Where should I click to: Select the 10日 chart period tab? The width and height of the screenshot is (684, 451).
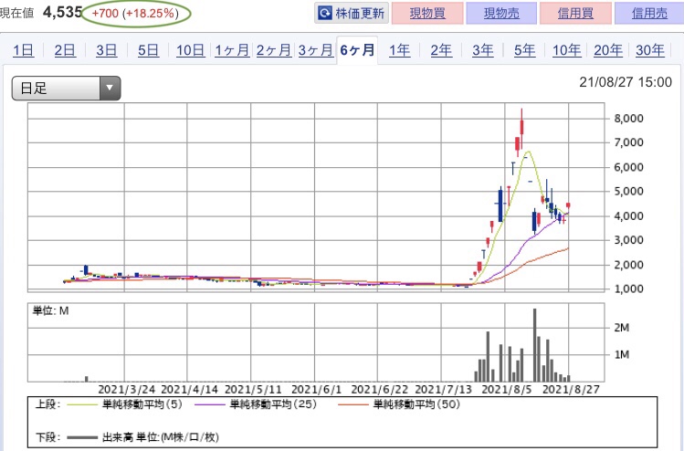(x=190, y=50)
